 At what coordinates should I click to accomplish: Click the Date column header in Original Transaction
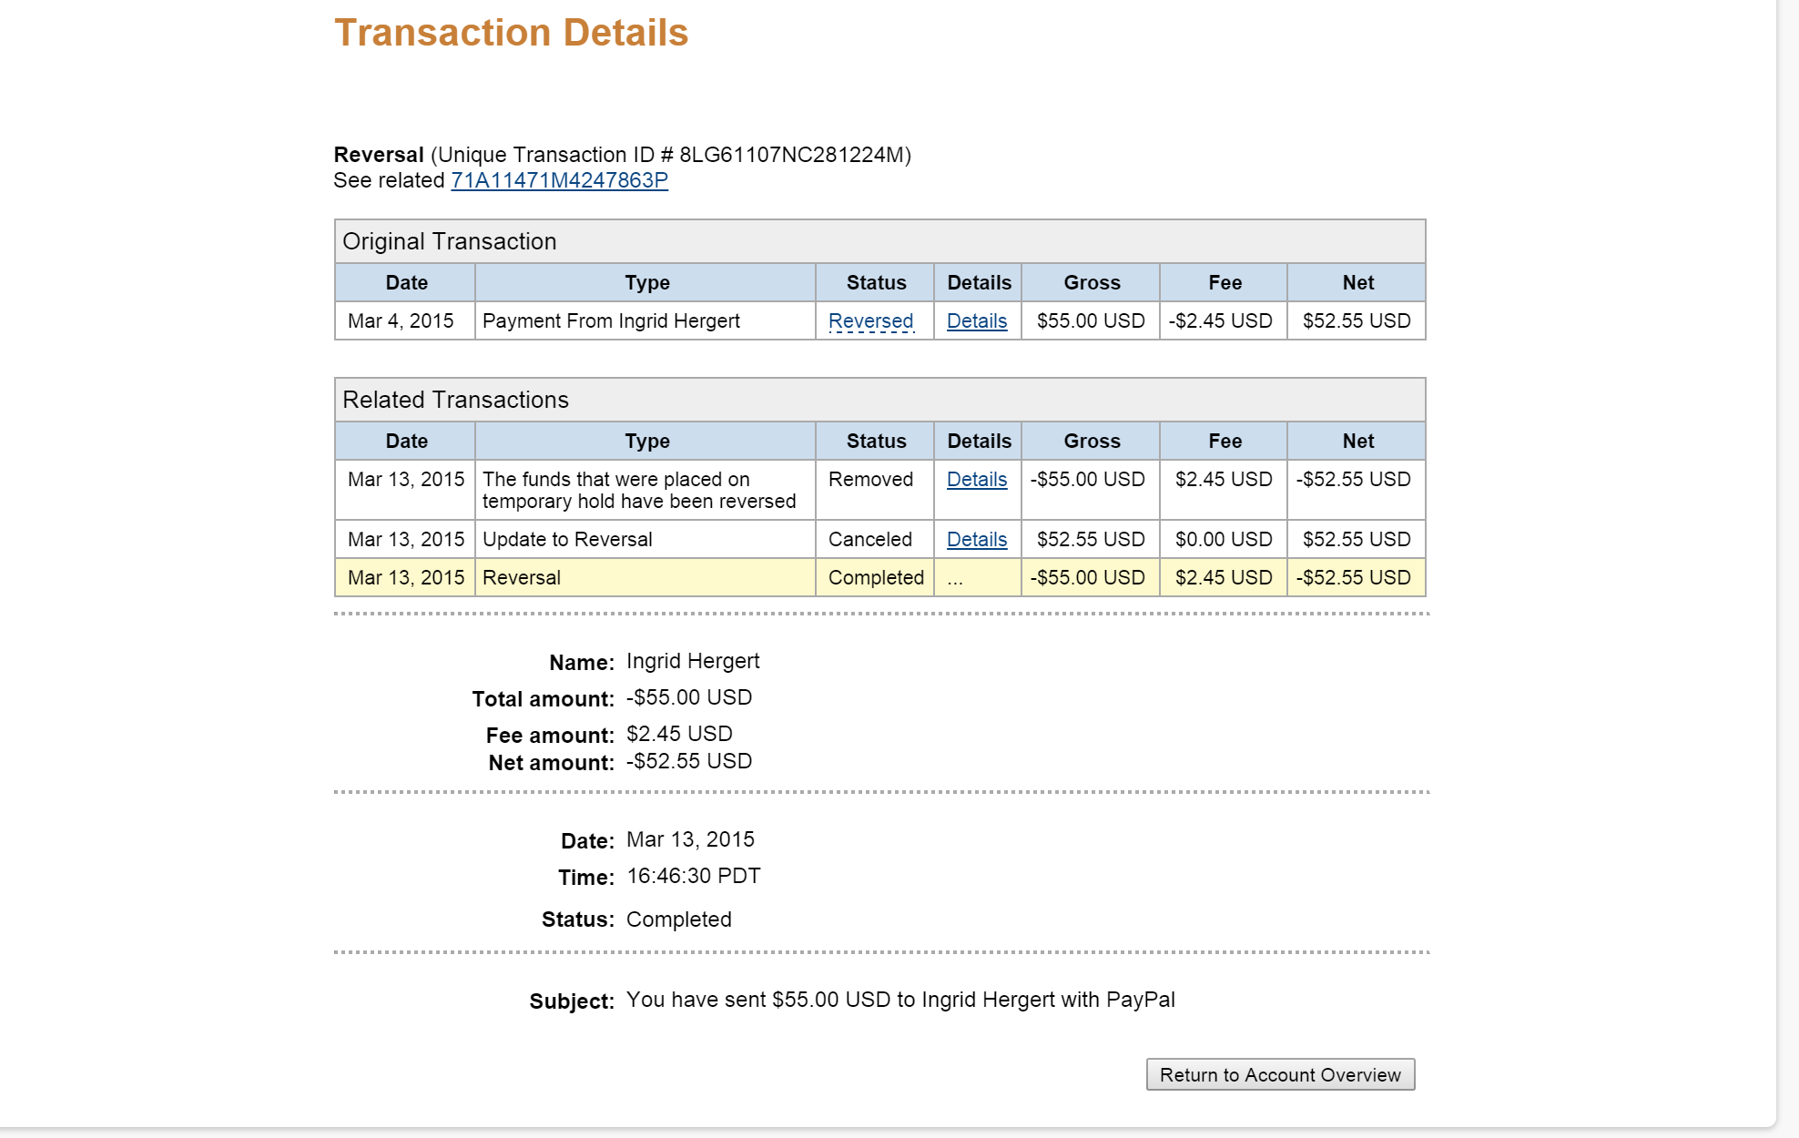pyautogui.click(x=406, y=283)
